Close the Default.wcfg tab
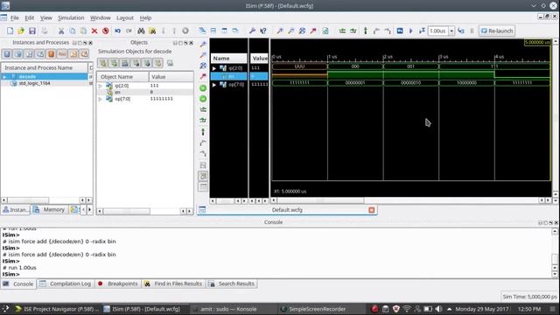Screen dimensions: 560x315 [x=371, y=210]
